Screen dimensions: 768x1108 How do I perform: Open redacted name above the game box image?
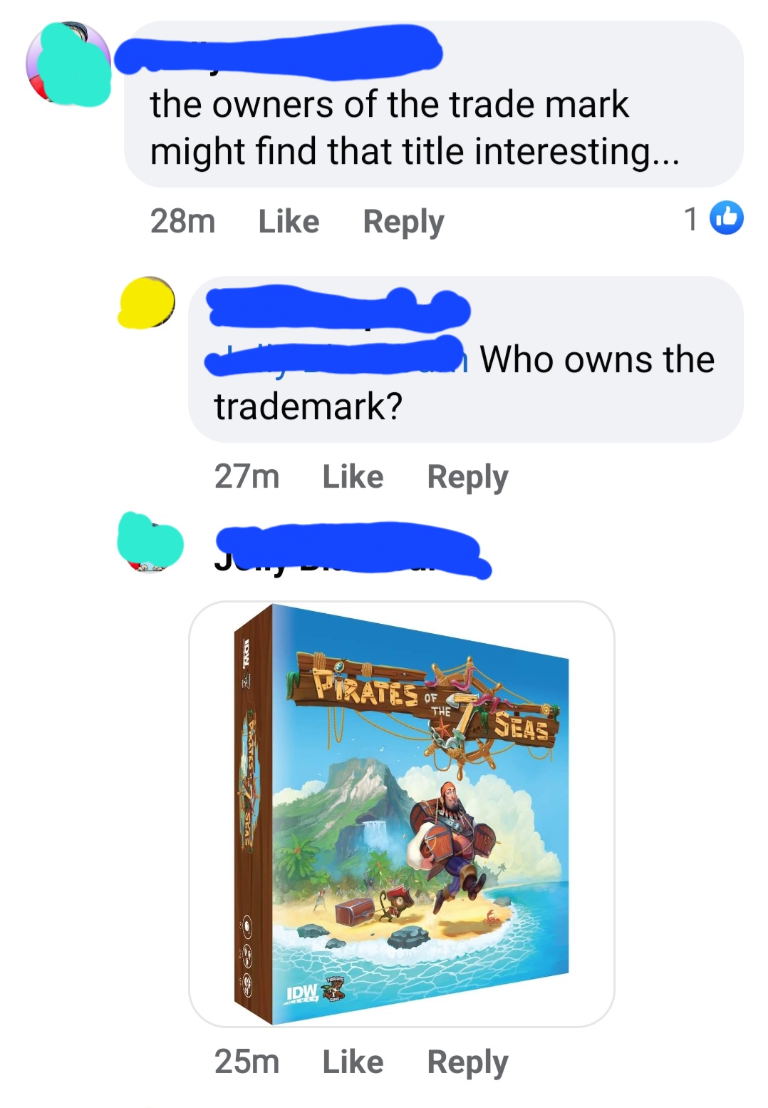(x=353, y=550)
